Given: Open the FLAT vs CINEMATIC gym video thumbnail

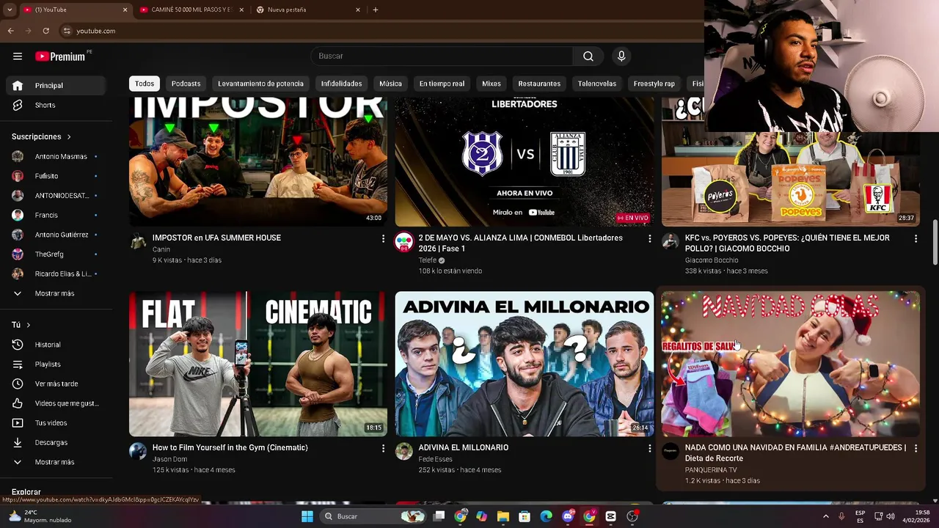Looking at the screenshot, I should [x=258, y=364].
